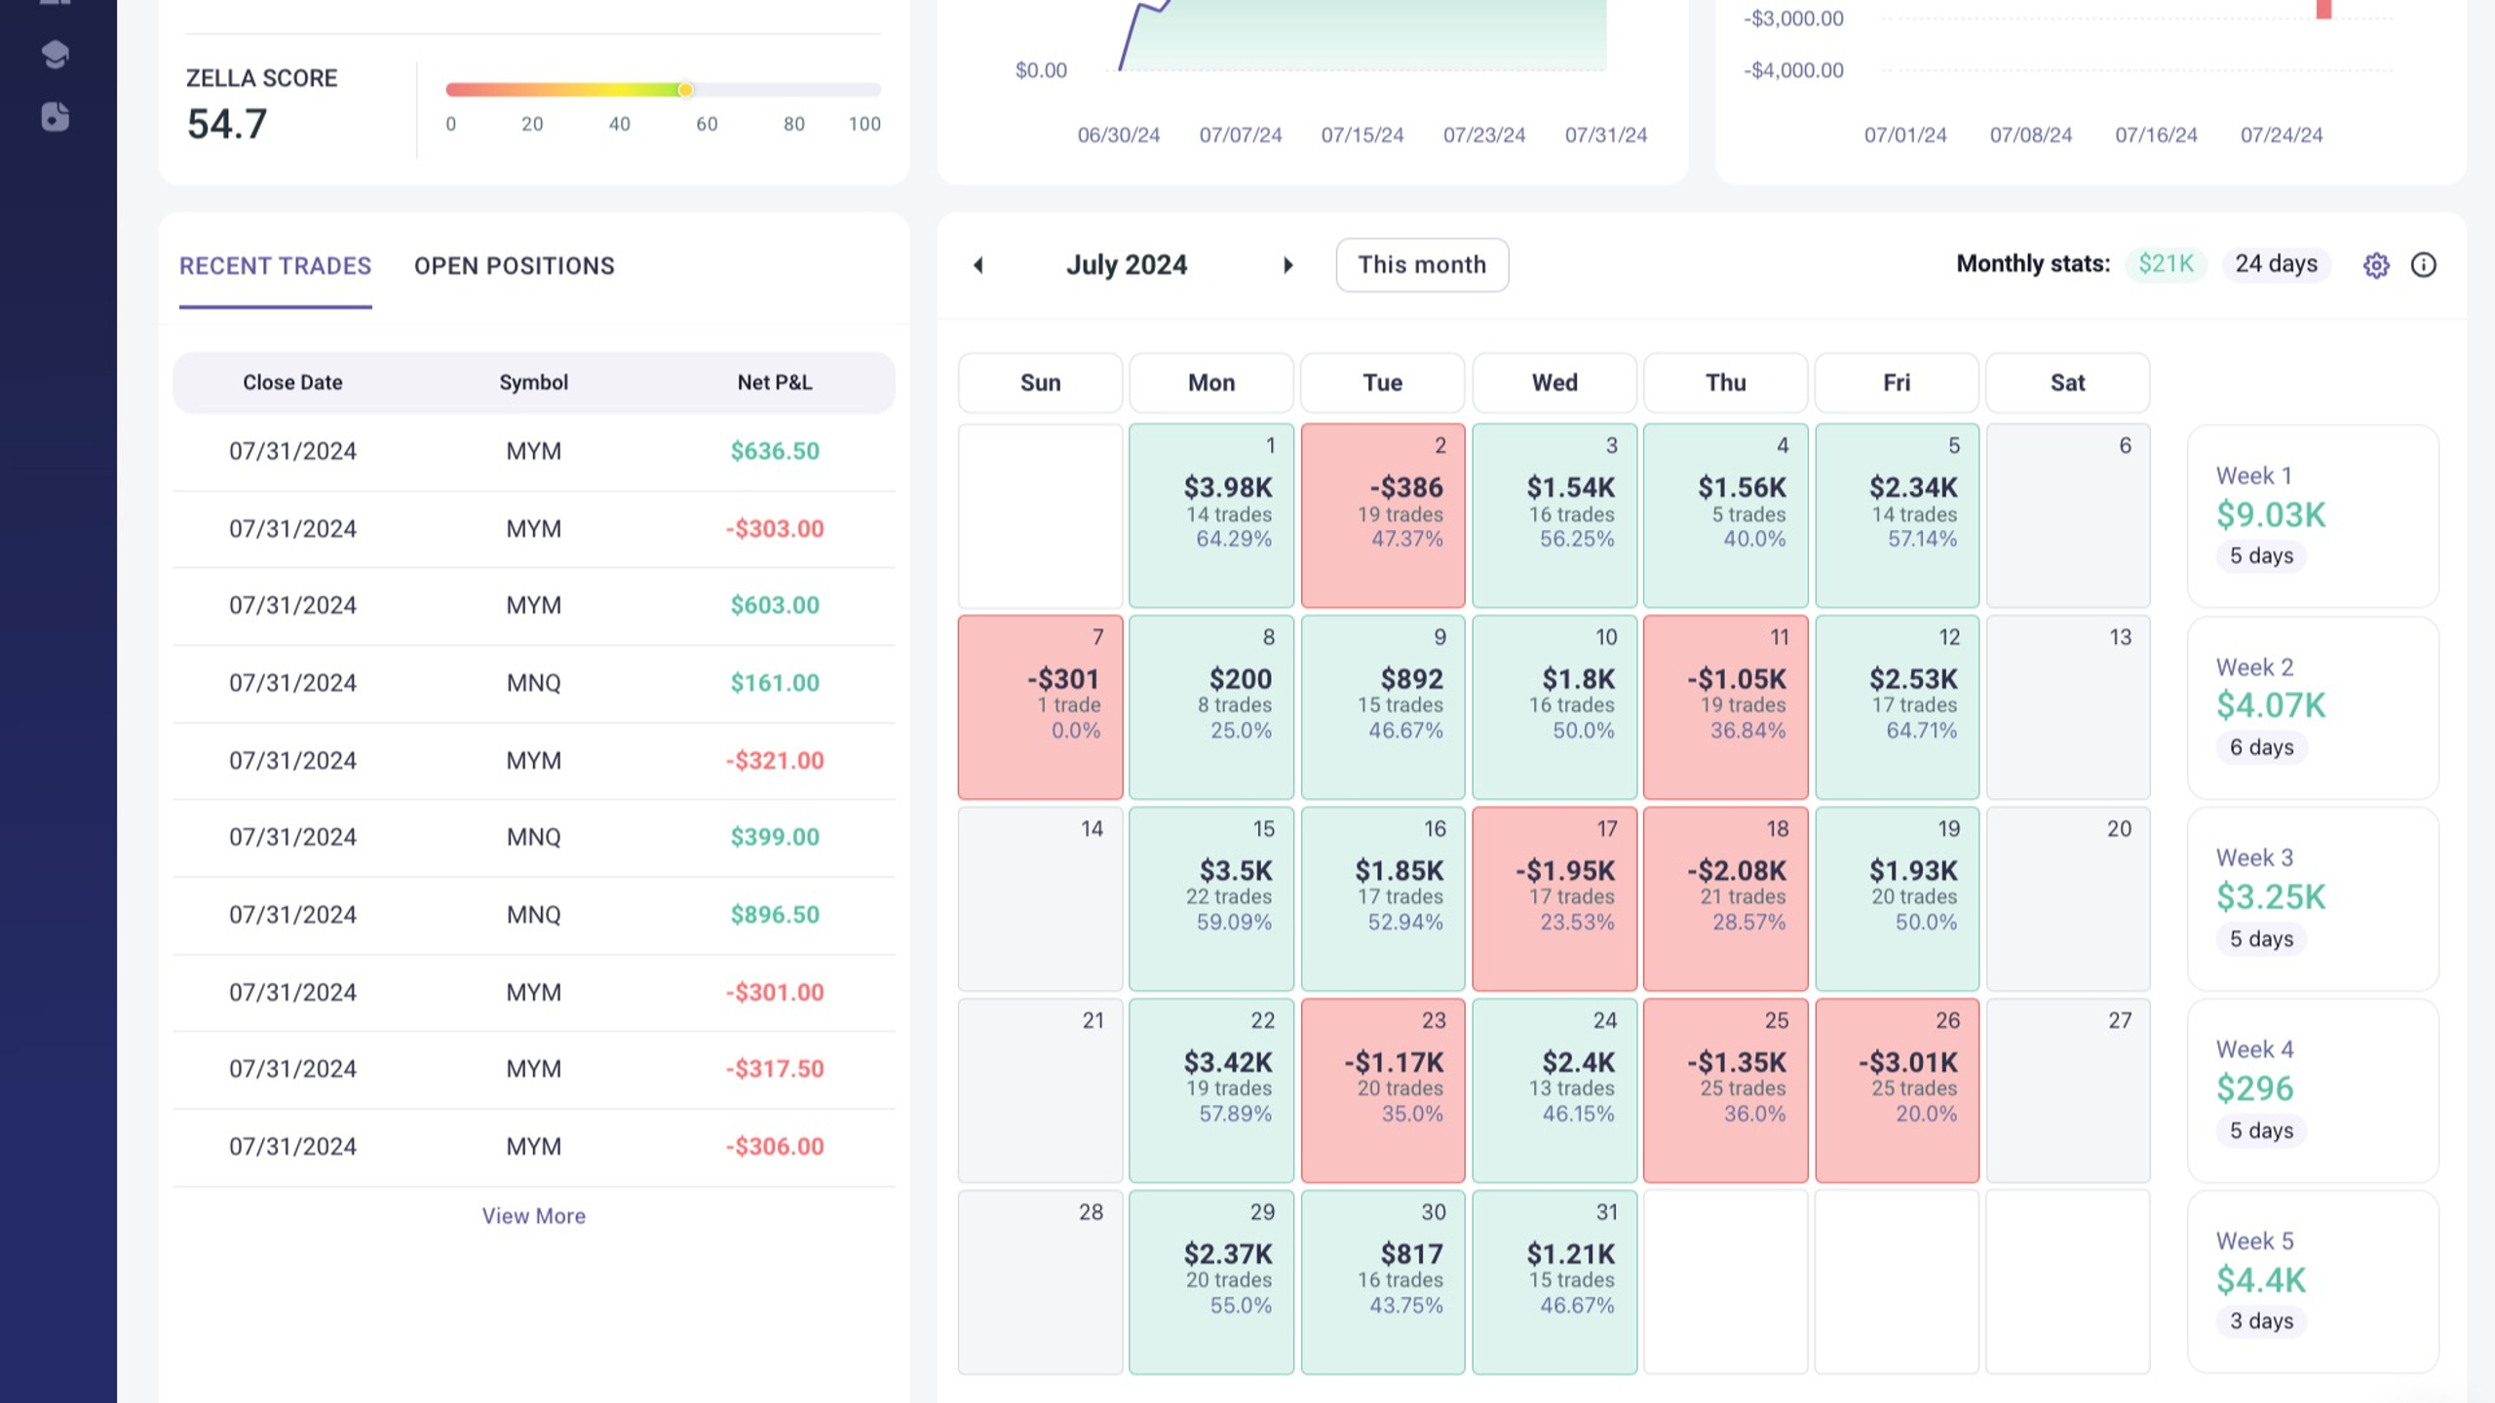
Task: Click the calendar info circle icon
Action: click(x=2424, y=265)
